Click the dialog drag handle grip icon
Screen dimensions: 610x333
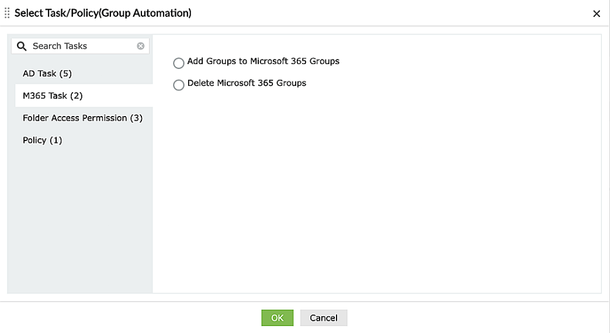(7, 13)
